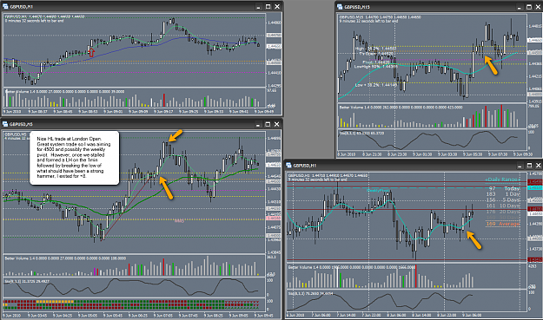Click the '8 Jun 14:00' time label in H1 chart

pos(421,315)
